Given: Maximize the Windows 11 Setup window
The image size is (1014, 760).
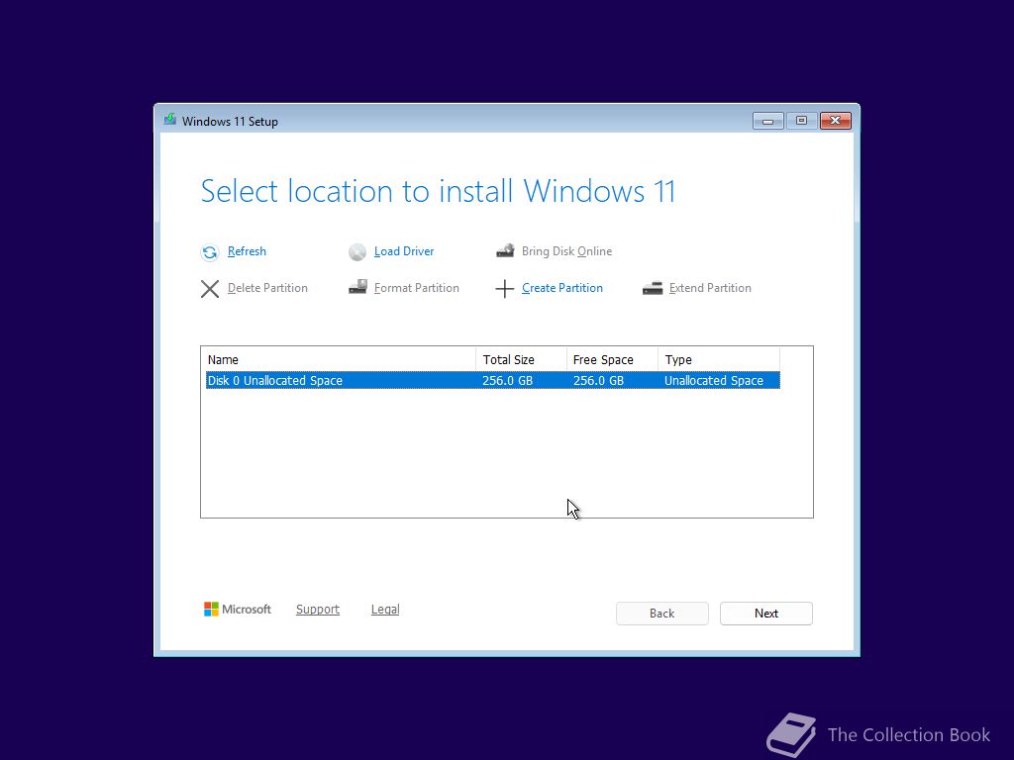Looking at the screenshot, I should 802,121.
